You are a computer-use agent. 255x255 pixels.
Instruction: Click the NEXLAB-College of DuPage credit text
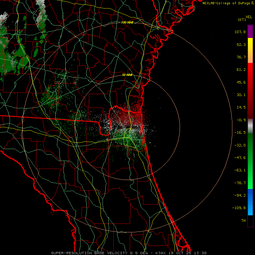coord(226,3)
